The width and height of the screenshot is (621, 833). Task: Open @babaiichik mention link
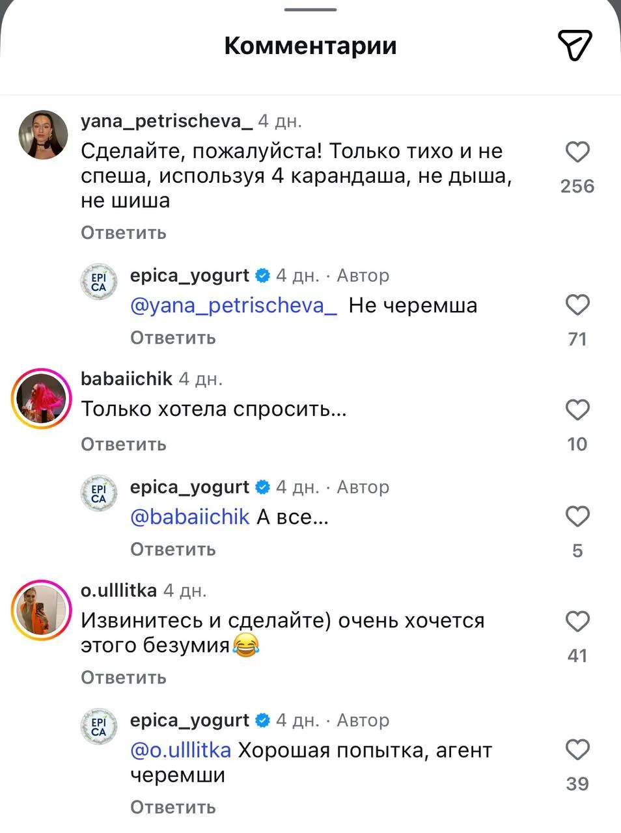coord(190,517)
